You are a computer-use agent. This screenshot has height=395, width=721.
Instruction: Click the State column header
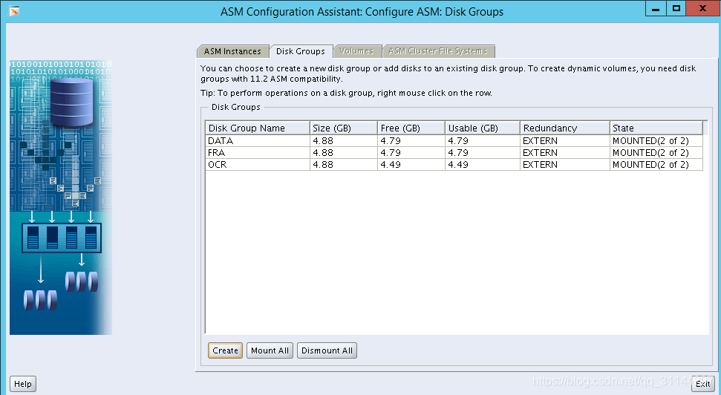coord(656,128)
